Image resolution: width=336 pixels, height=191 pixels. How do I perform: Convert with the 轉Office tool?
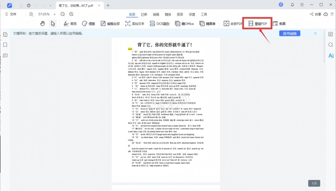click(184, 24)
